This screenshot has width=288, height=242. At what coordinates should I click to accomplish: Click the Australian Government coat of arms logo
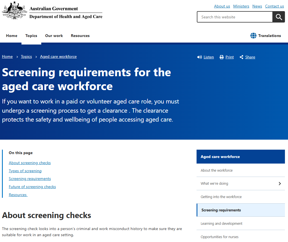(14, 11)
